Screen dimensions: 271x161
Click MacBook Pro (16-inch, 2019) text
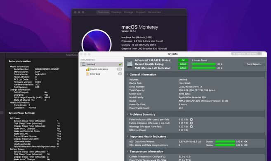pos(137,37)
